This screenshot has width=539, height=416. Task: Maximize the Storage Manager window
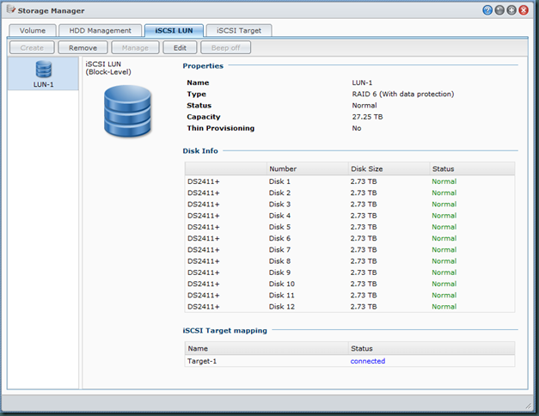(511, 10)
